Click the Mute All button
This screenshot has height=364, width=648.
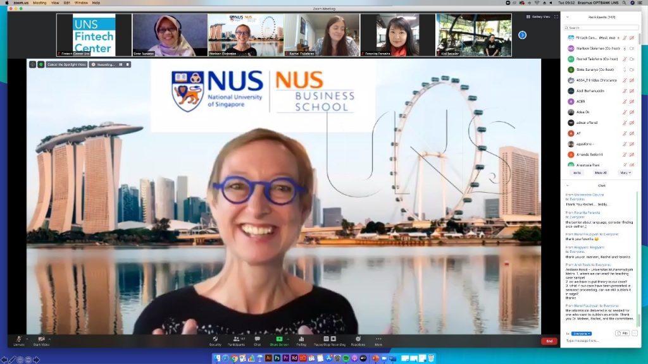click(x=601, y=173)
